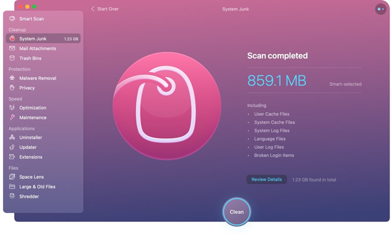Click the Uninstaller icon
The height and width of the screenshot is (238, 391).
(12, 137)
